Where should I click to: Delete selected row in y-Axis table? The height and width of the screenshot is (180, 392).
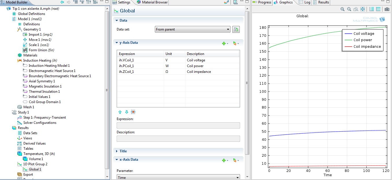click(x=133, y=112)
